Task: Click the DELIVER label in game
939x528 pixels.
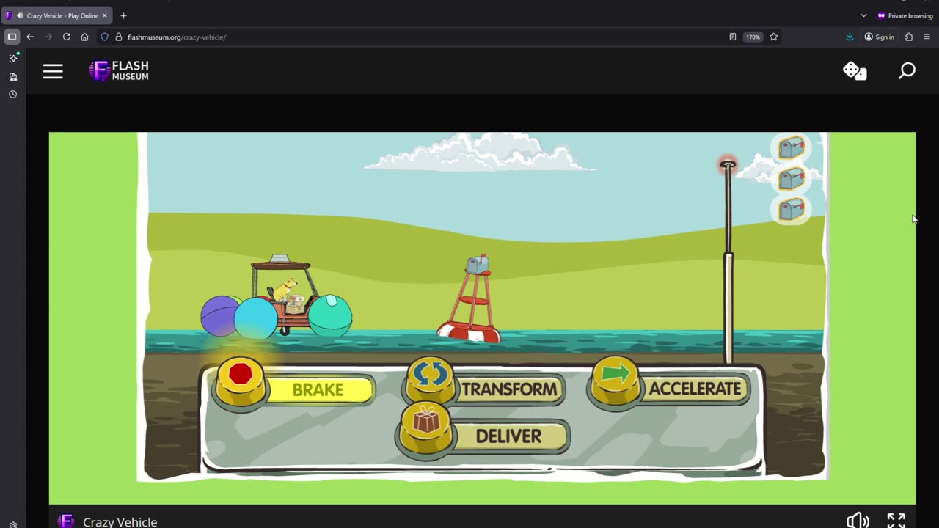Action: (508, 436)
